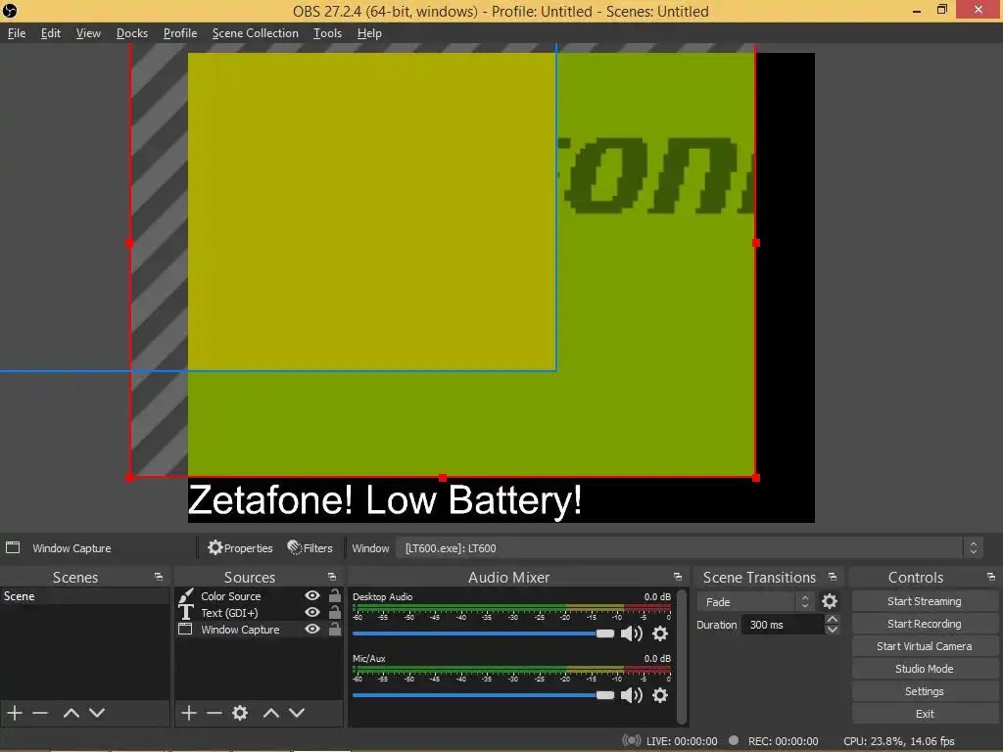Open source properties gear in Sources toolbar
This screenshot has height=752, width=1003.
click(240, 713)
